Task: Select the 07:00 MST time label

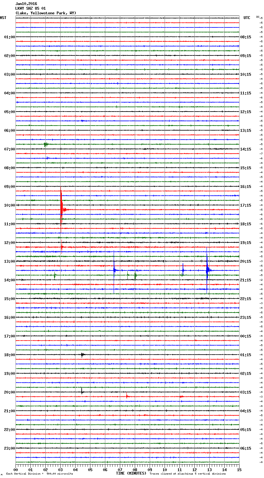Action: click(x=9, y=149)
